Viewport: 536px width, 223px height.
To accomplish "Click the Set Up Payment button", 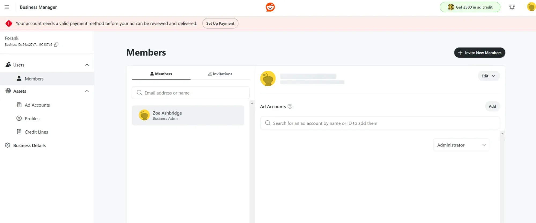I will point(220,24).
